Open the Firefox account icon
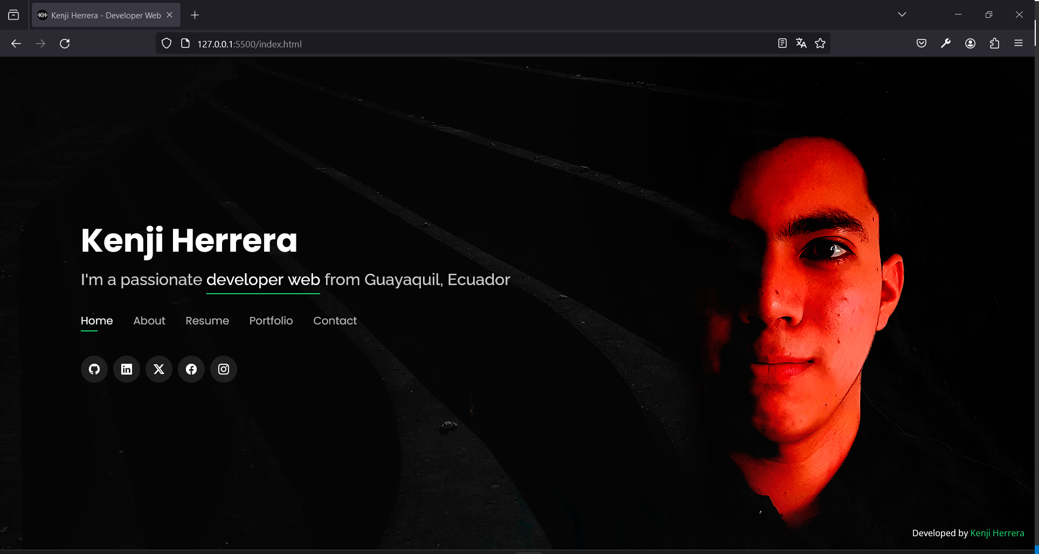This screenshot has width=1039, height=554. point(970,44)
